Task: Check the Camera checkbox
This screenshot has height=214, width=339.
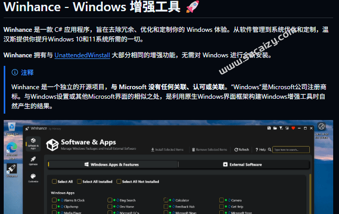Action: click(221, 200)
